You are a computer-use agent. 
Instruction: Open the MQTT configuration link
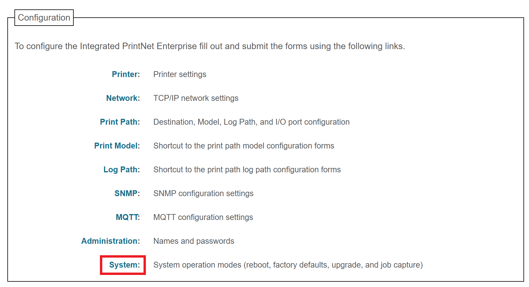tap(128, 217)
